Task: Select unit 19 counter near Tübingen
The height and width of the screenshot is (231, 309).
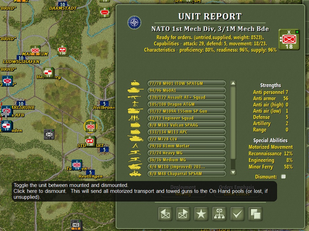Action: click(x=77, y=165)
